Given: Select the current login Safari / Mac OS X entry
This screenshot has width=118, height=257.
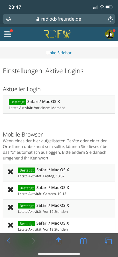Looking at the screenshot, I should point(59,105).
